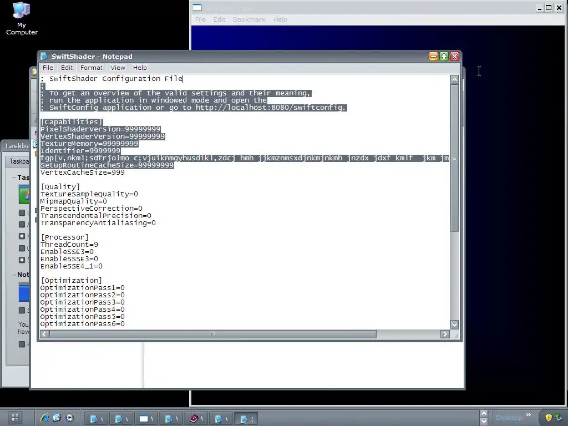Click taskbar row scroll up arrow

point(484,414)
